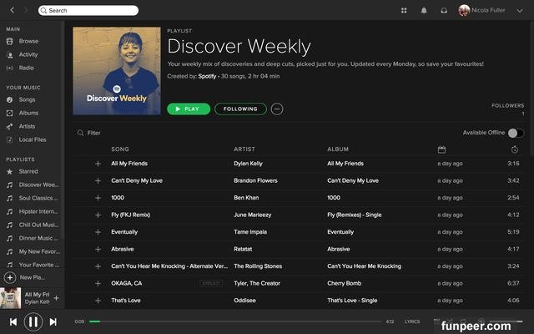Save the now playing track with plus
This screenshot has height=334, width=534.
point(56,298)
